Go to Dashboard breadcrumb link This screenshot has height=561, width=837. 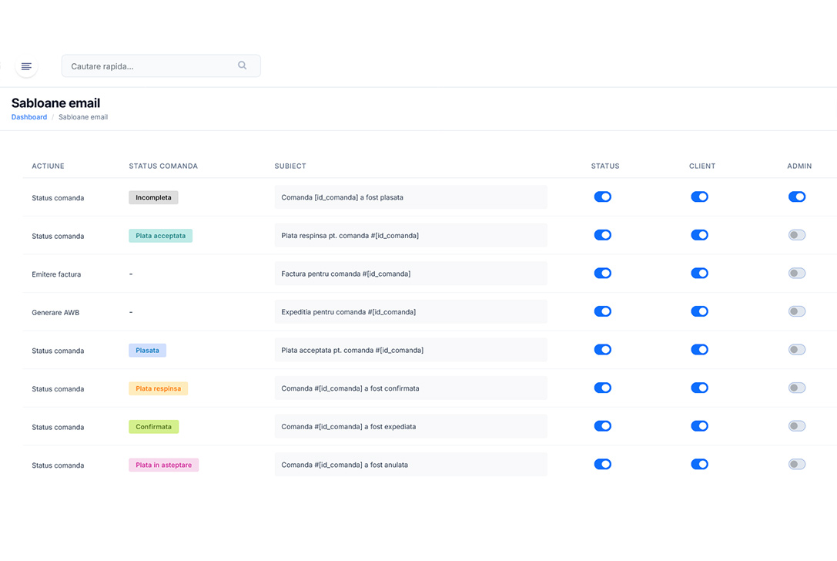29,117
